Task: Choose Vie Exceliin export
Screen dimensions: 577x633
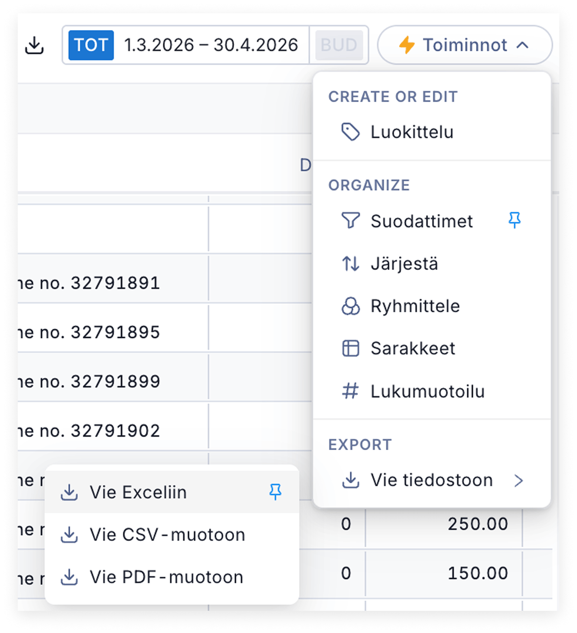Action: 172,492
